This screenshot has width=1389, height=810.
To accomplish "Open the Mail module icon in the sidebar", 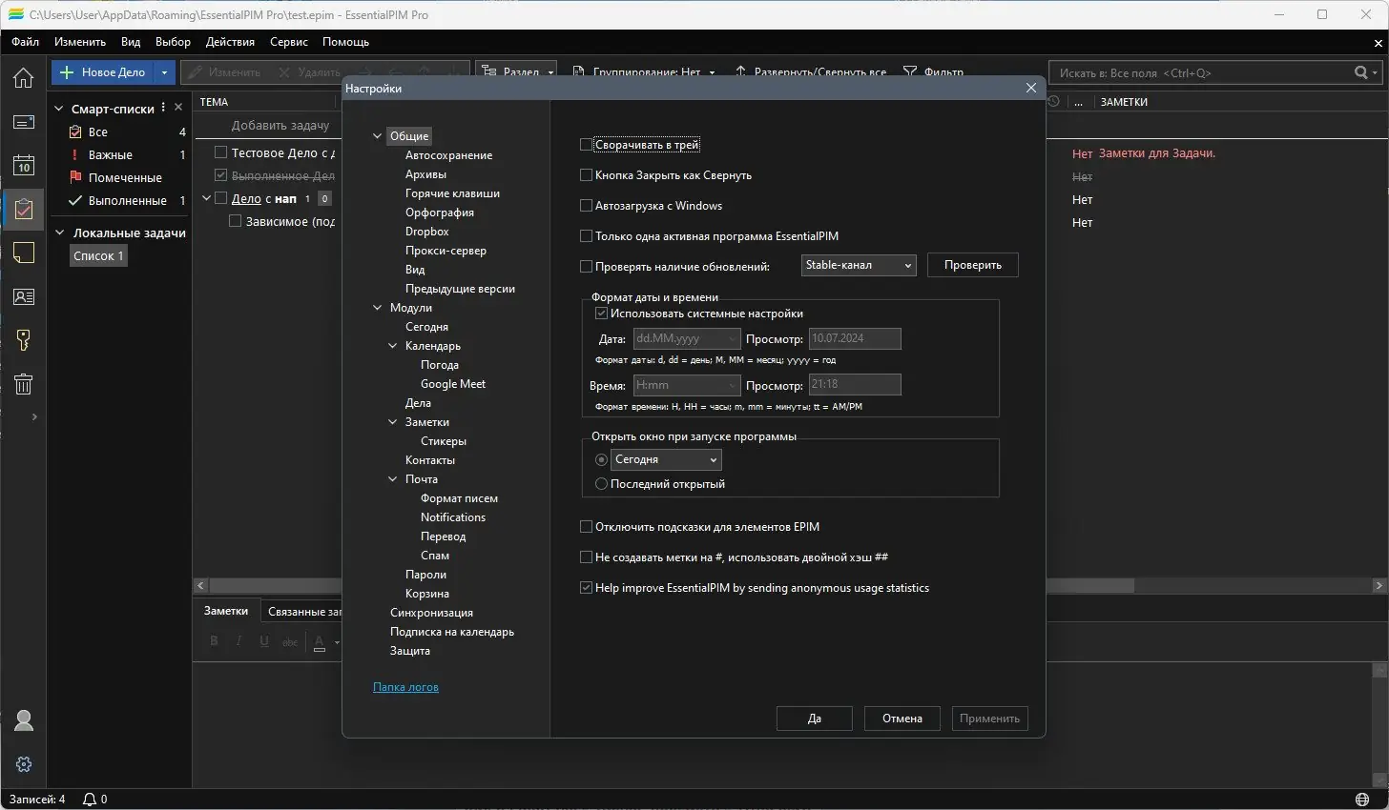I will 23,122.
